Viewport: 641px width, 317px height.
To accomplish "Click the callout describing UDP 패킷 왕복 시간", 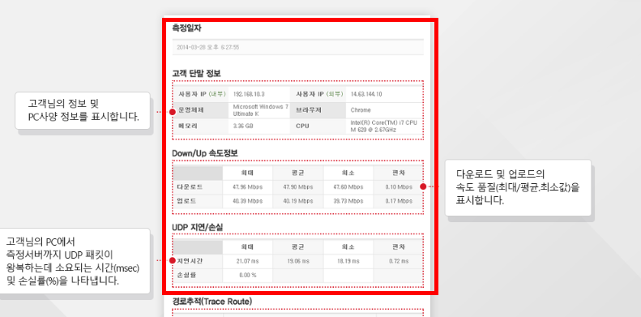I will [75, 261].
